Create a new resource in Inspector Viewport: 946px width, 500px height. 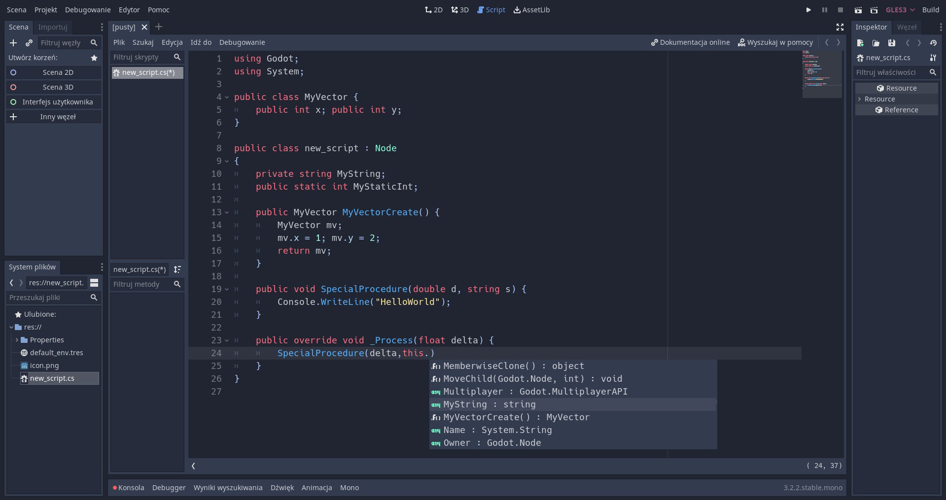860,43
